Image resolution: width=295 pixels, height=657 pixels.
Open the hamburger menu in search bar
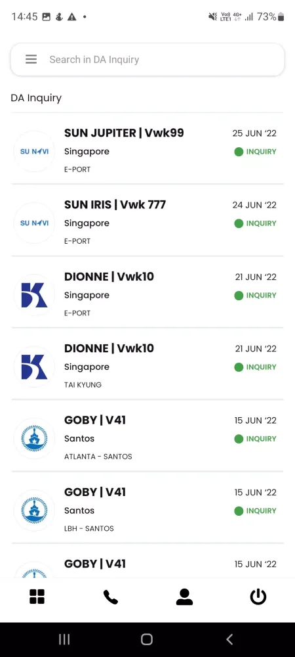(x=31, y=60)
